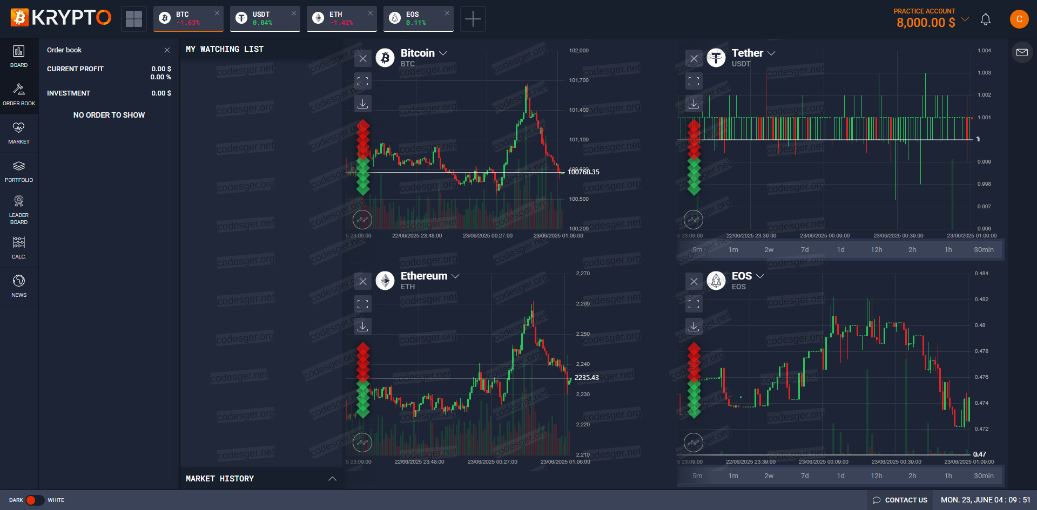Viewport: 1037px width, 510px height.
Task: Open the Tether asset dropdown
Action: coord(771,53)
